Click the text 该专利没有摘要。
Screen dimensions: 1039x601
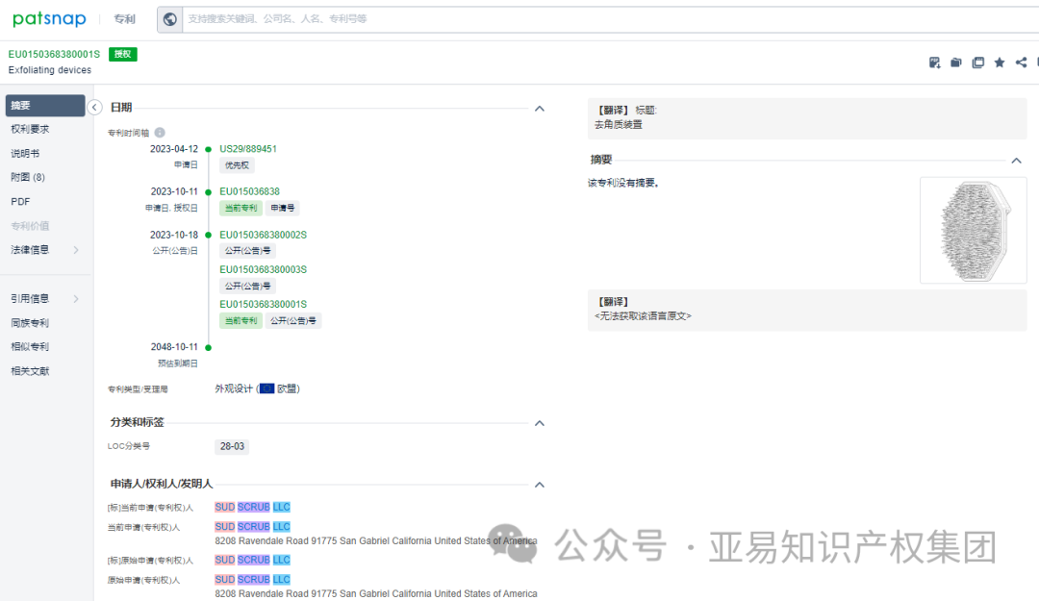[x=623, y=183]
